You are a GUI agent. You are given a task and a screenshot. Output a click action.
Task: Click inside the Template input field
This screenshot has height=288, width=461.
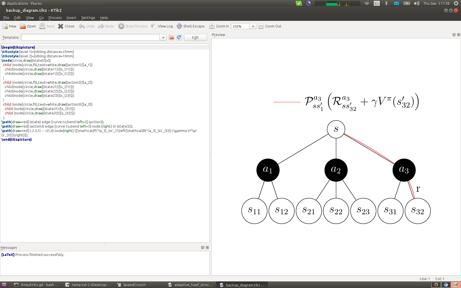click(x=91, y=38)
